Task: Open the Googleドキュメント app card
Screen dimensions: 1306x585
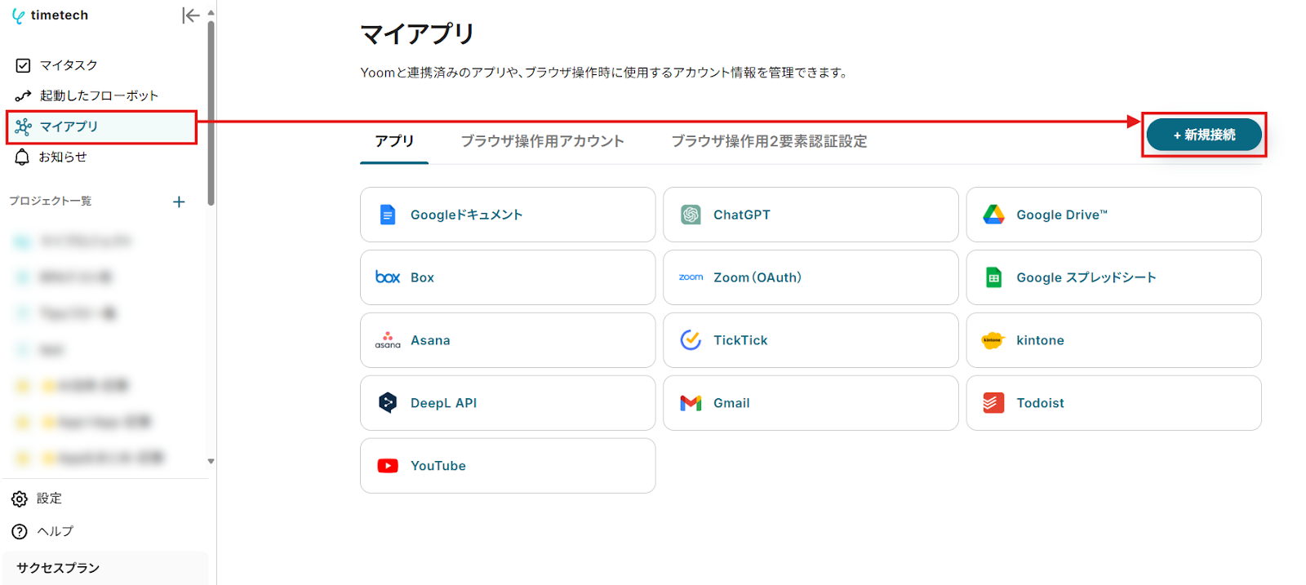Action: coord(508,215)
